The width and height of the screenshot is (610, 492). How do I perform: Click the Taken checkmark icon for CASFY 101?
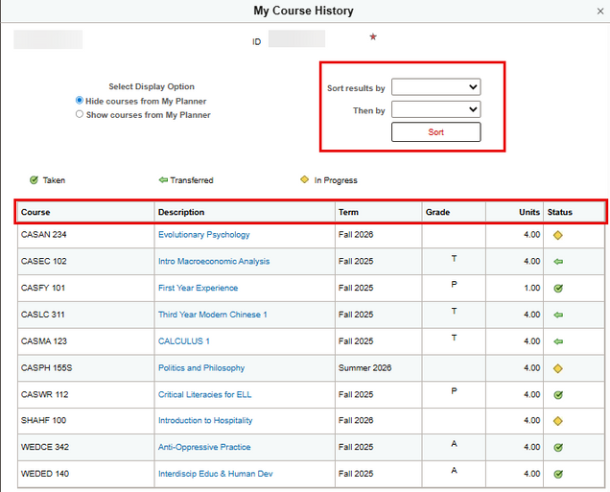click(558, 289)
